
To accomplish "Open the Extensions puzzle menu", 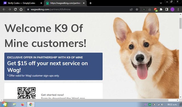I will click(x=161, y=9).
